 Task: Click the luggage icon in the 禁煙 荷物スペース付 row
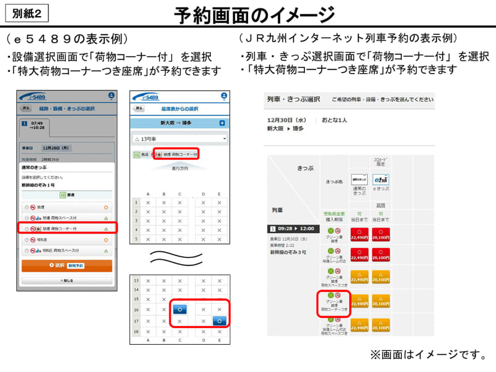38,218
